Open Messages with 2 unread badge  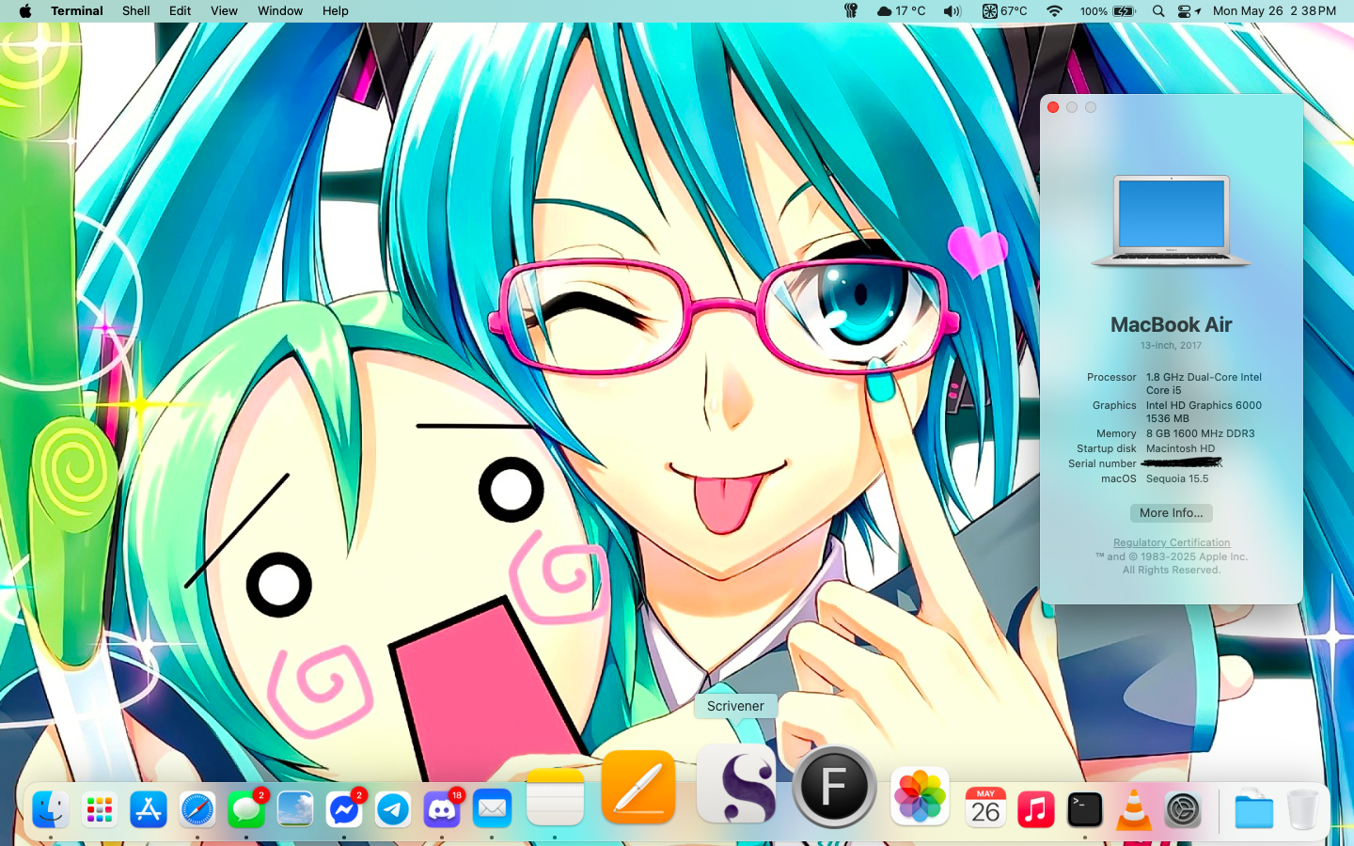(246, 809)
